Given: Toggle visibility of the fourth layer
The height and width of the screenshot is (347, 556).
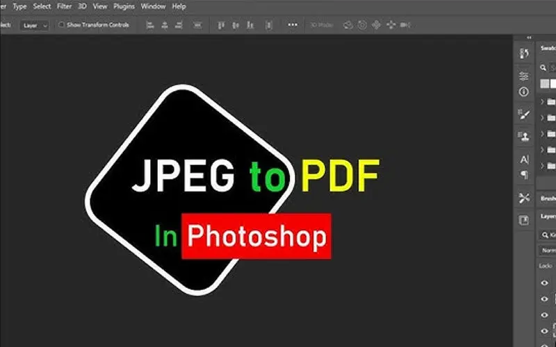Looking at the screenshot, I should [545, 331].
